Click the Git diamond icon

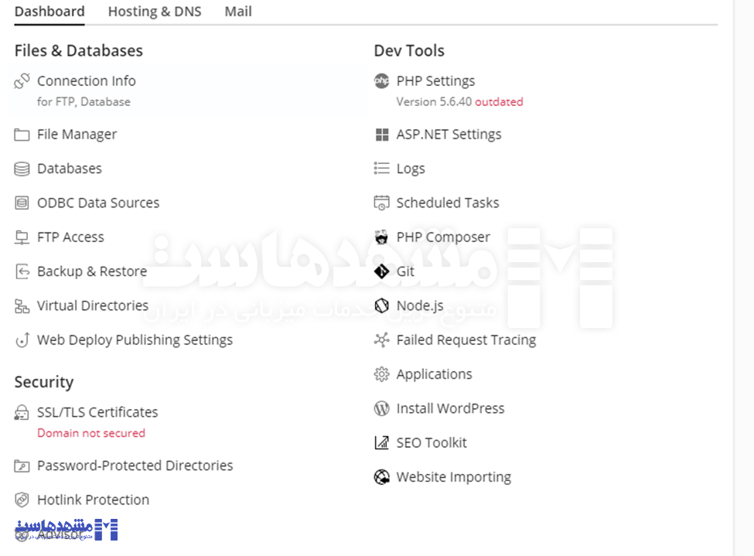tap(381, 271)
